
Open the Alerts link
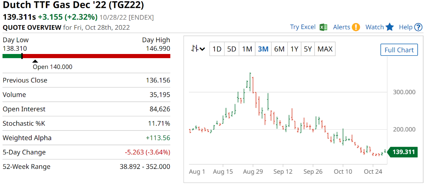(x=341, y=27)
